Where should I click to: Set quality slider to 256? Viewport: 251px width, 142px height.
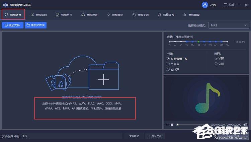tap(222, 42)
